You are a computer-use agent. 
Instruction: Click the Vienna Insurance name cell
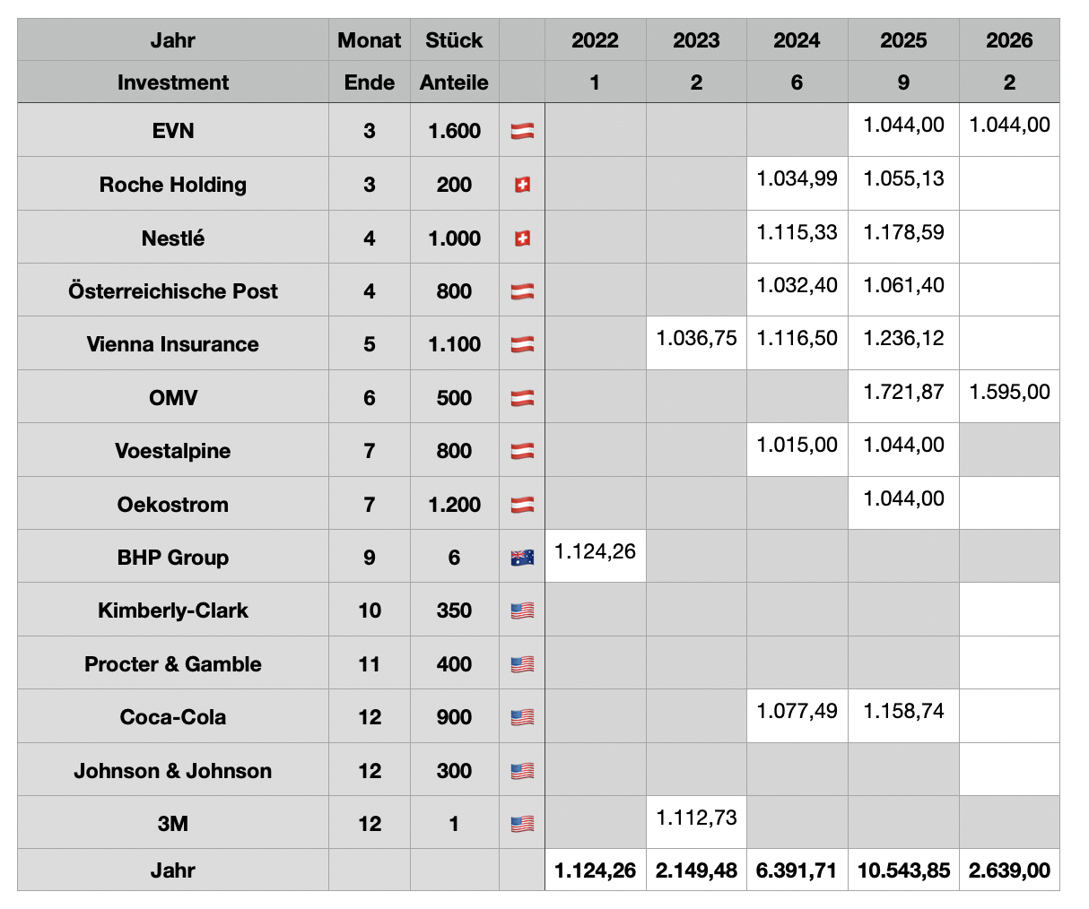click(x=173, y=344)
